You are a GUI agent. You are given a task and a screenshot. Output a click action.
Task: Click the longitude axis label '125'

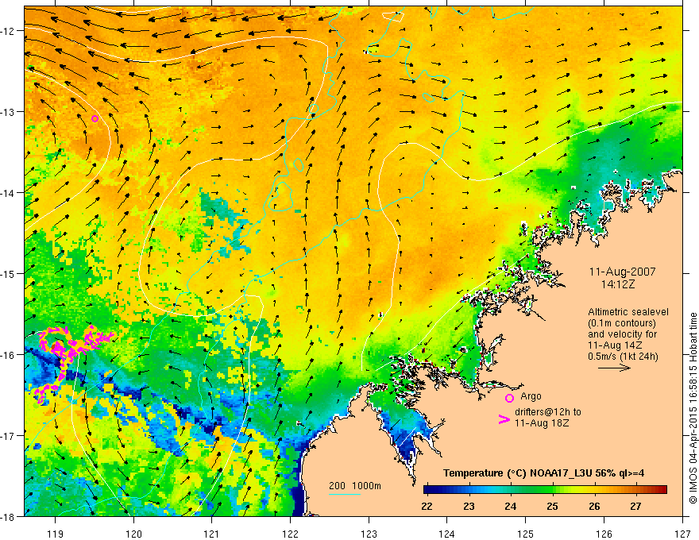tap(526, 534)
